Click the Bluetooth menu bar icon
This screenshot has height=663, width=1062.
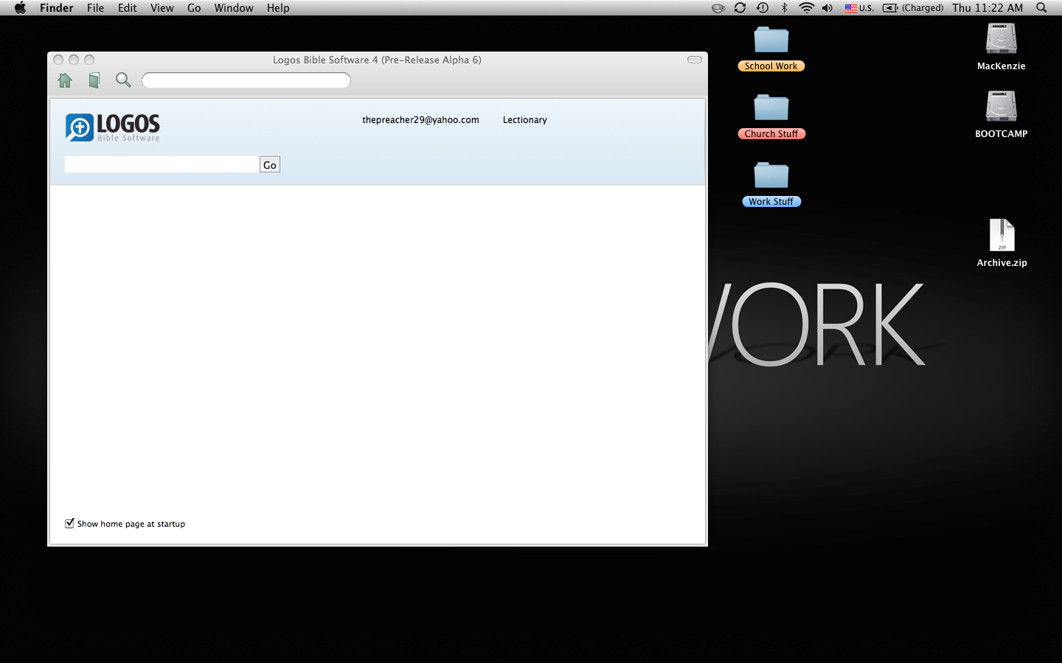pyautogui.click(x=785, y=7)
